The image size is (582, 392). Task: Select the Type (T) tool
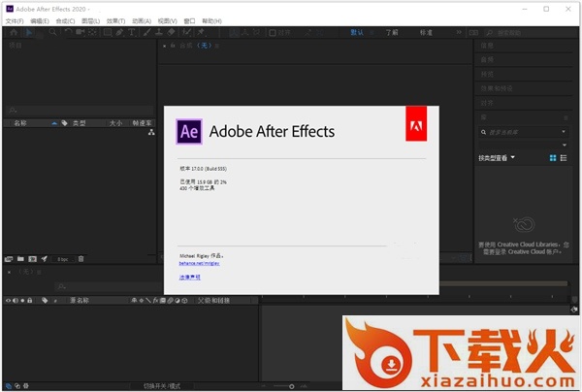(x=131, y=32)
